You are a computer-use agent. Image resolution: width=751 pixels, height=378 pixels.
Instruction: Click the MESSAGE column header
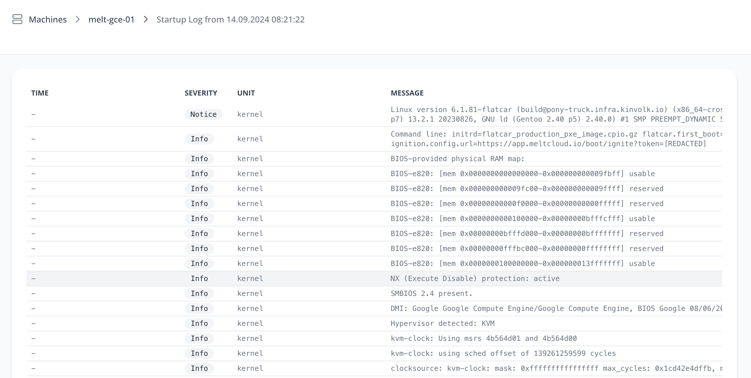(x=407, y=93)
